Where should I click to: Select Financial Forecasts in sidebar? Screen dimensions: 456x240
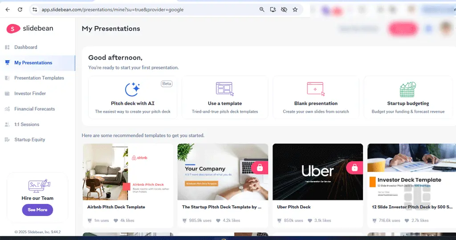pyautogui.click(x=34, y=109)
